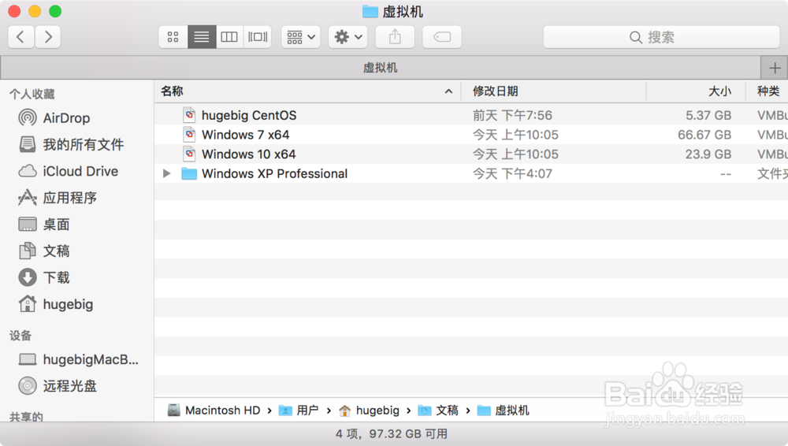Click into the 搜索 search field
This screenshot has height=446, width=788.
pos(661,37)
